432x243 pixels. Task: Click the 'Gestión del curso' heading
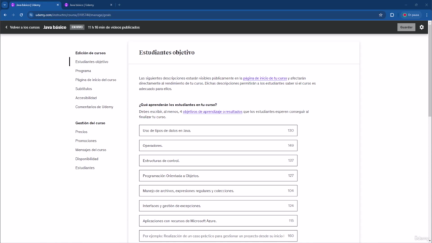click(x=90, y=123)
